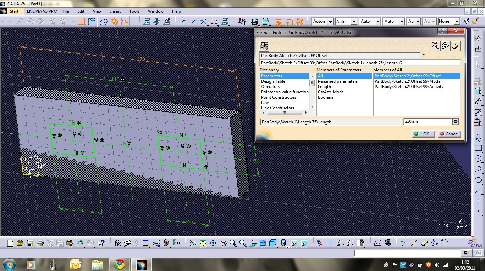Open the Window menu
This screenshot has width=485, height=271.
pos(155,11)
